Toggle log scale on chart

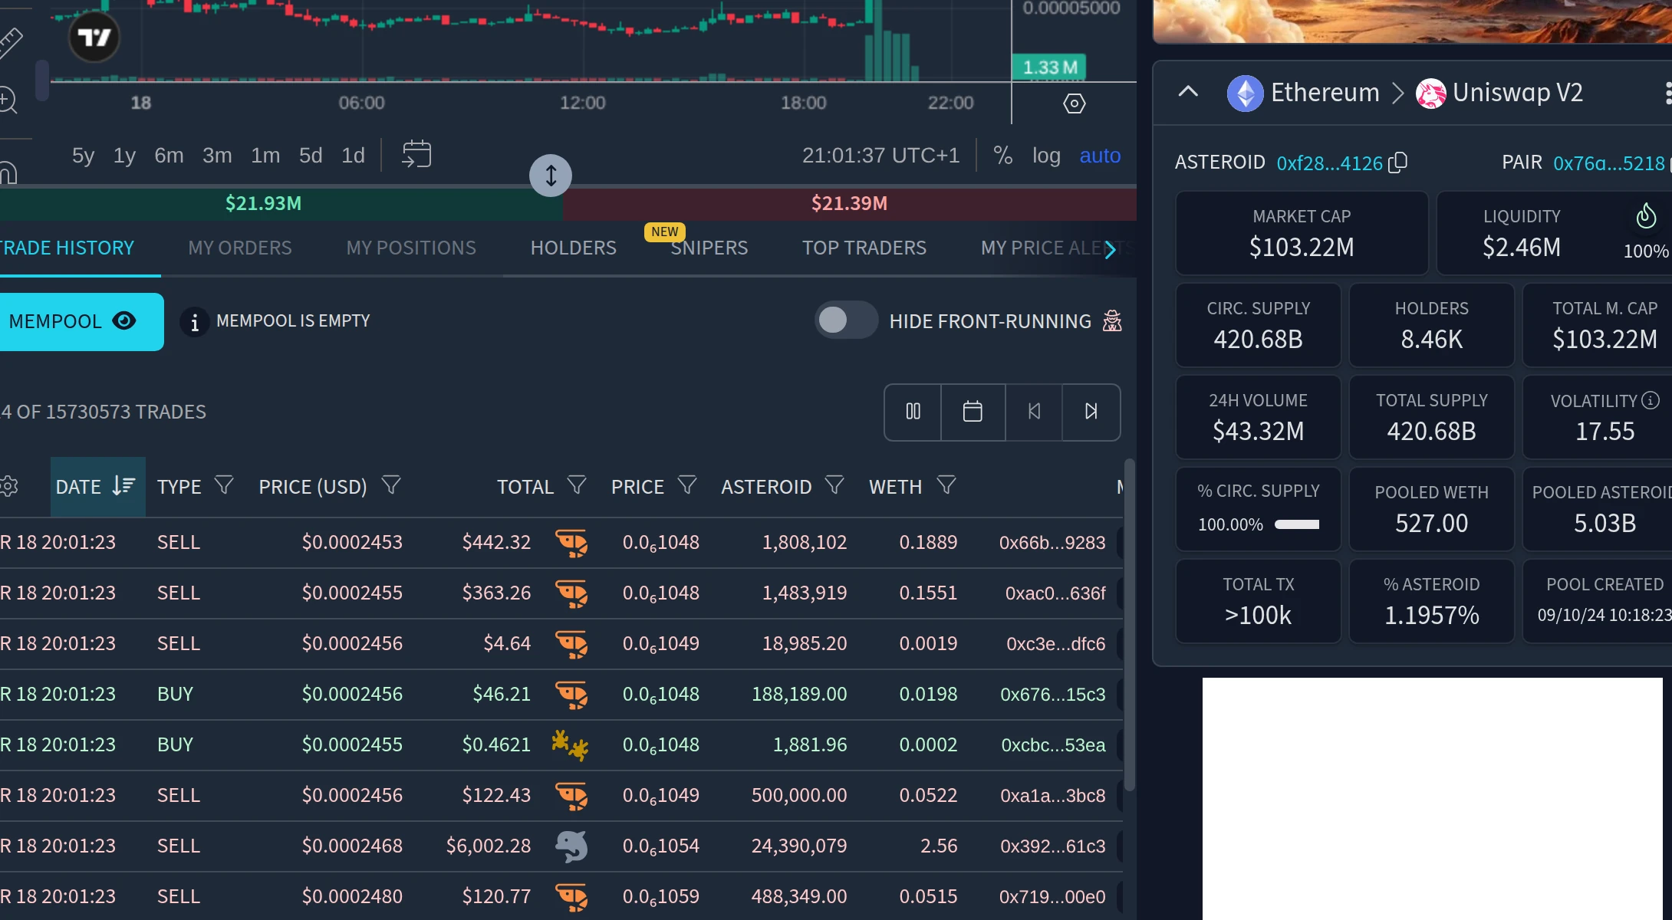click(1046, 156)
